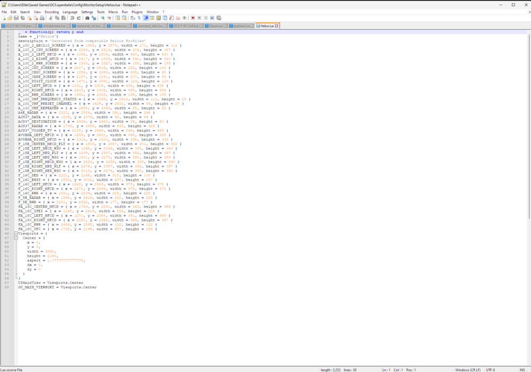
Task: Switch to the devices.lua tab
Action: click(x=118, y=26)
